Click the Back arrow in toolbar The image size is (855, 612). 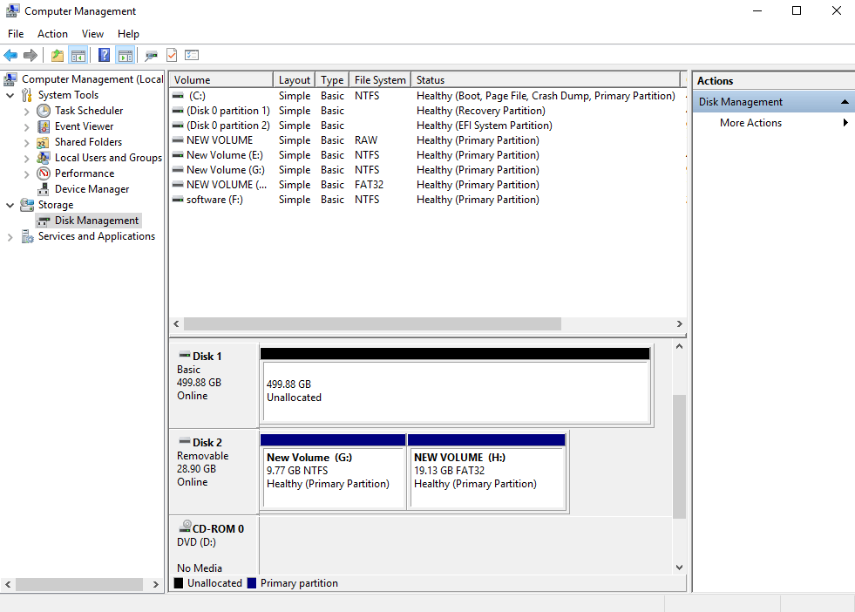(x=10, y=55)
